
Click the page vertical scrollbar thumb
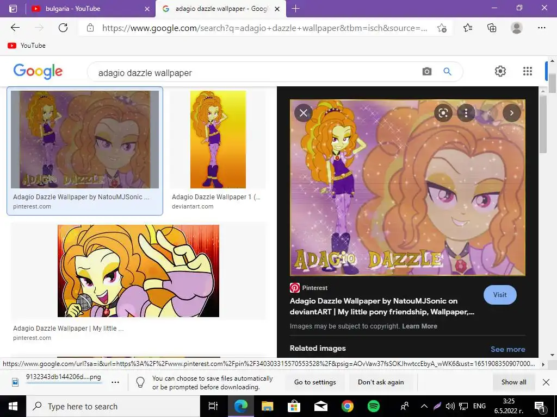(x=552, y=83)
